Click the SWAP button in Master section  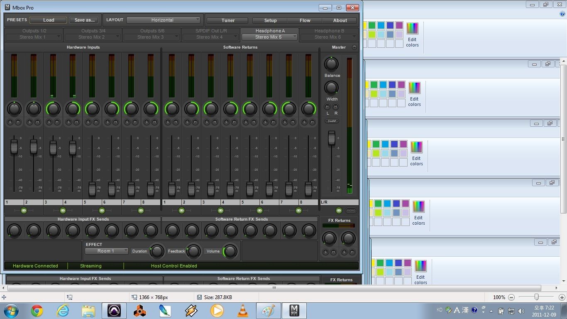(332, 121)
